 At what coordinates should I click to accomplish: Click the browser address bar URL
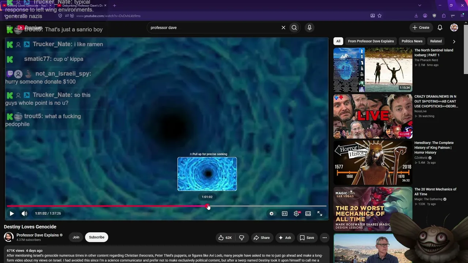(108, 16)
